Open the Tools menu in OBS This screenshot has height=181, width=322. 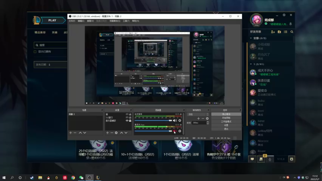click(126, 21)
